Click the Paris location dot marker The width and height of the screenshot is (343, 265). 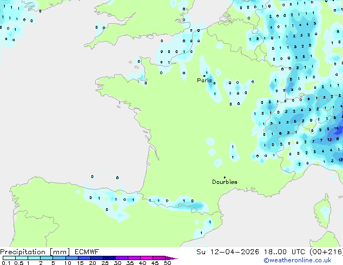[205, 76]
